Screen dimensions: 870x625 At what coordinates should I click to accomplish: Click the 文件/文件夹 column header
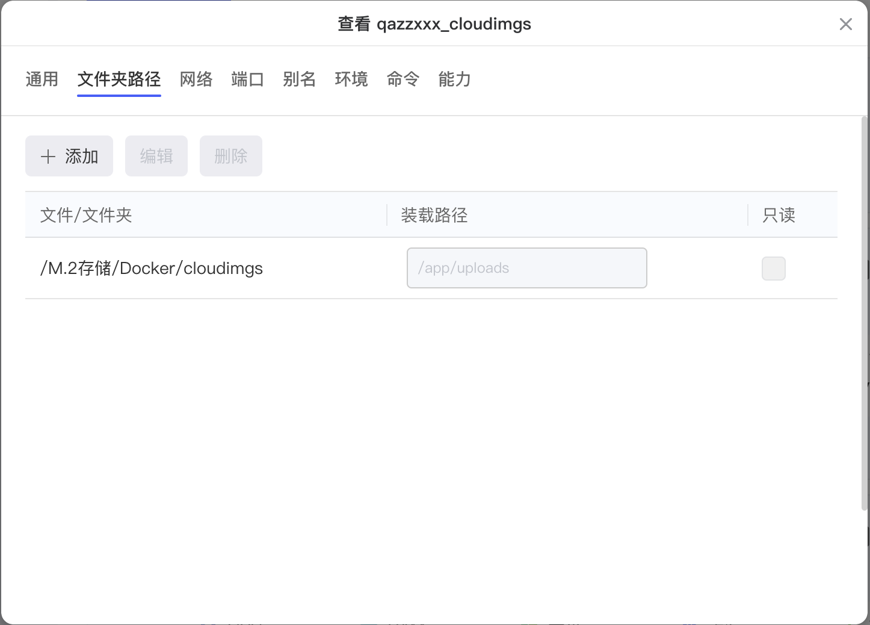(86, 215)
